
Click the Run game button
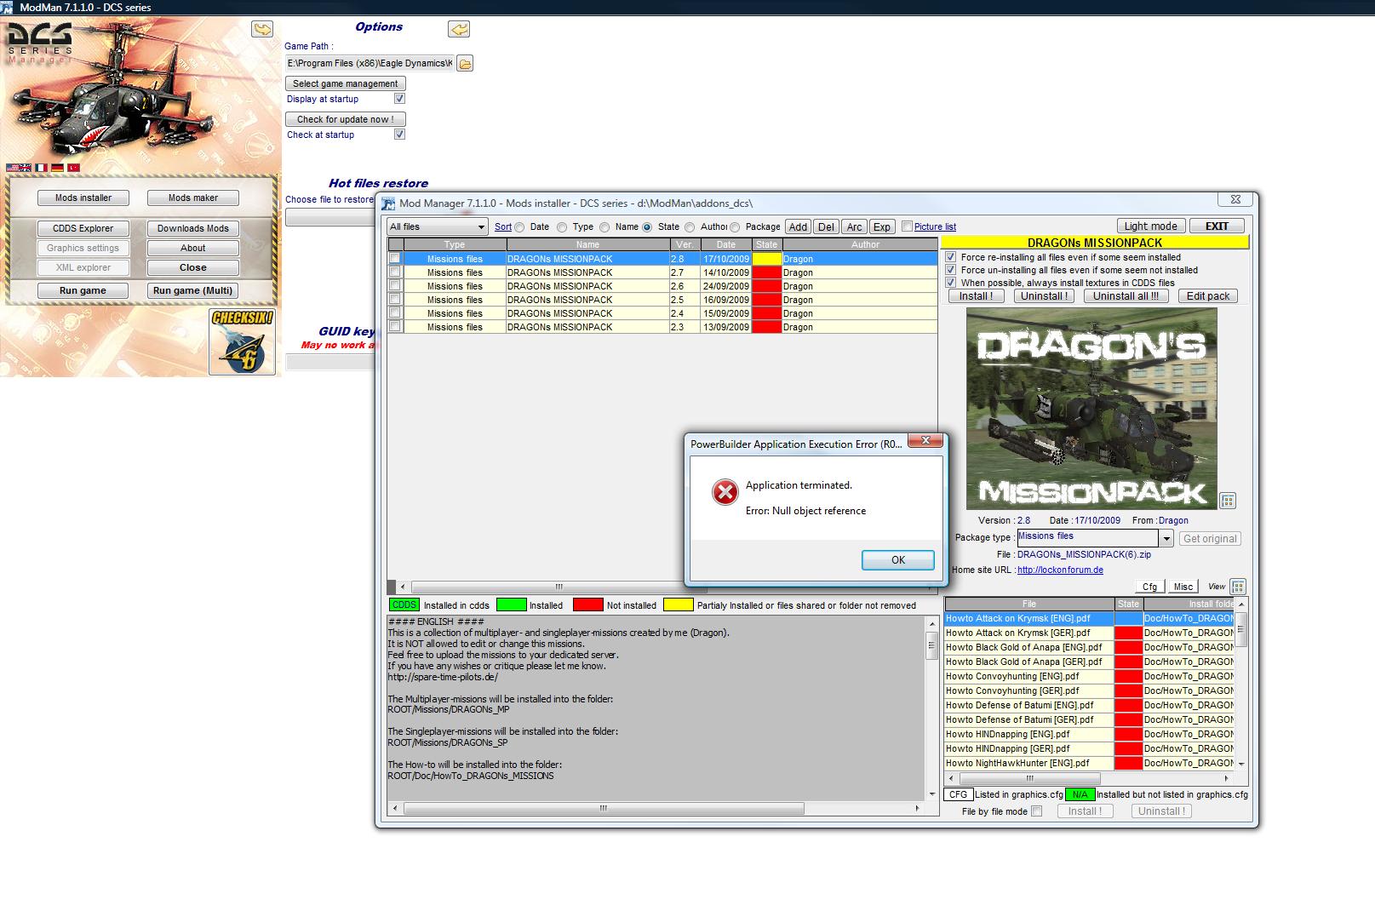pyautogui.click(x=83, y=290)
